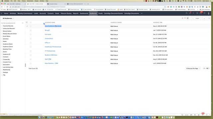Open the New Realtors - CRM audience link
Screen dimensions: 213x119
pyautogui.click(x=51, y=63)
